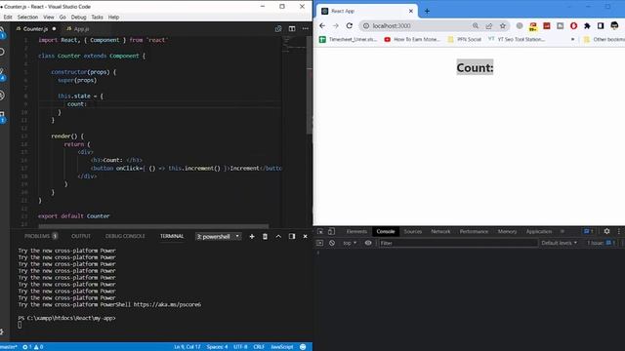Switch to the OUTPUT panel tab
The image size is (625, 351).
click(x=81, y=236)
